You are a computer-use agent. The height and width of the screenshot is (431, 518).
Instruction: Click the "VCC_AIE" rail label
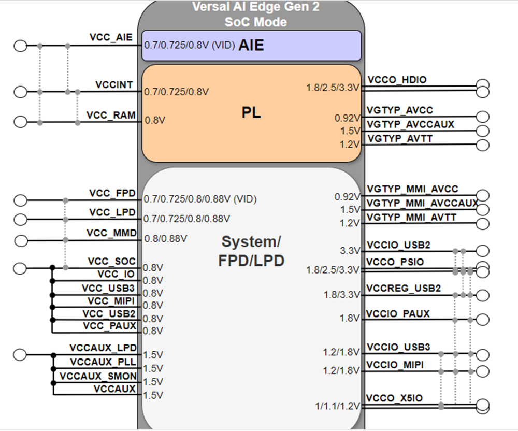click(x=111, y=37)
